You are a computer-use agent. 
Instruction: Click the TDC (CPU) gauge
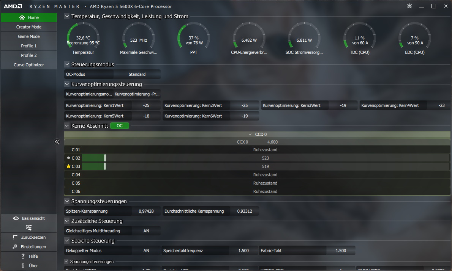click(x=359, y=39)
